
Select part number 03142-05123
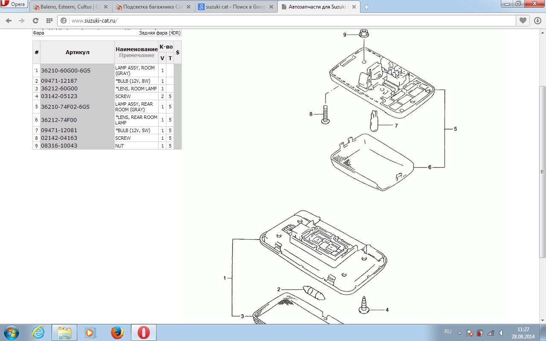pyautogui.click(x=59, y=96)
